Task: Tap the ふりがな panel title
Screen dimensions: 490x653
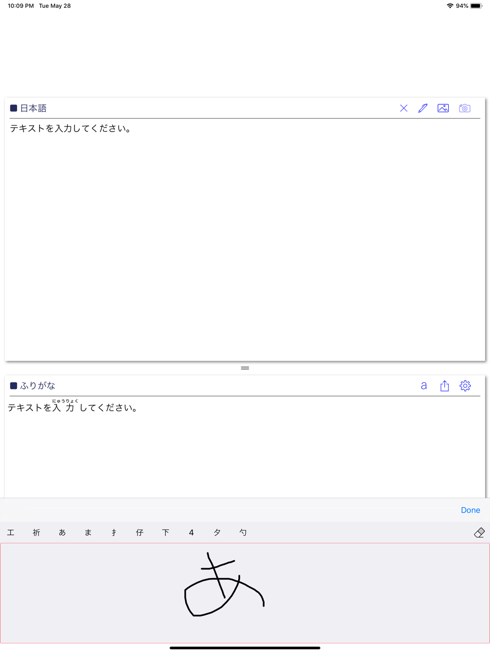Action: coord(38,386)
